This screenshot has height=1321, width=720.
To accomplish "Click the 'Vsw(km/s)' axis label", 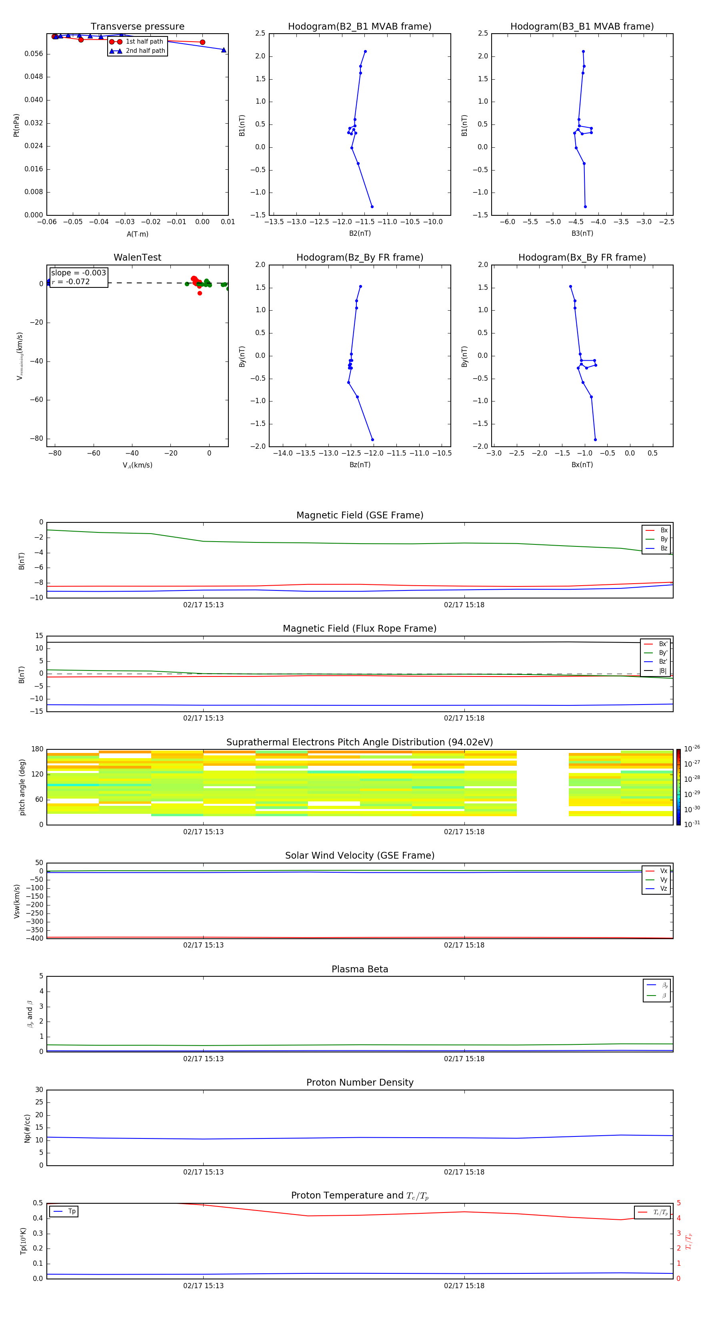I will tap(16, 901).
